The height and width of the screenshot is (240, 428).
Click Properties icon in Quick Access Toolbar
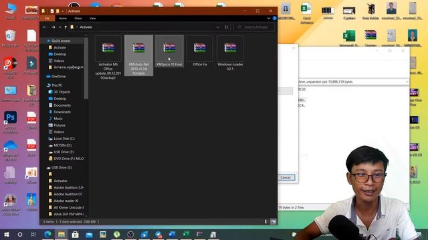[52, 11]
